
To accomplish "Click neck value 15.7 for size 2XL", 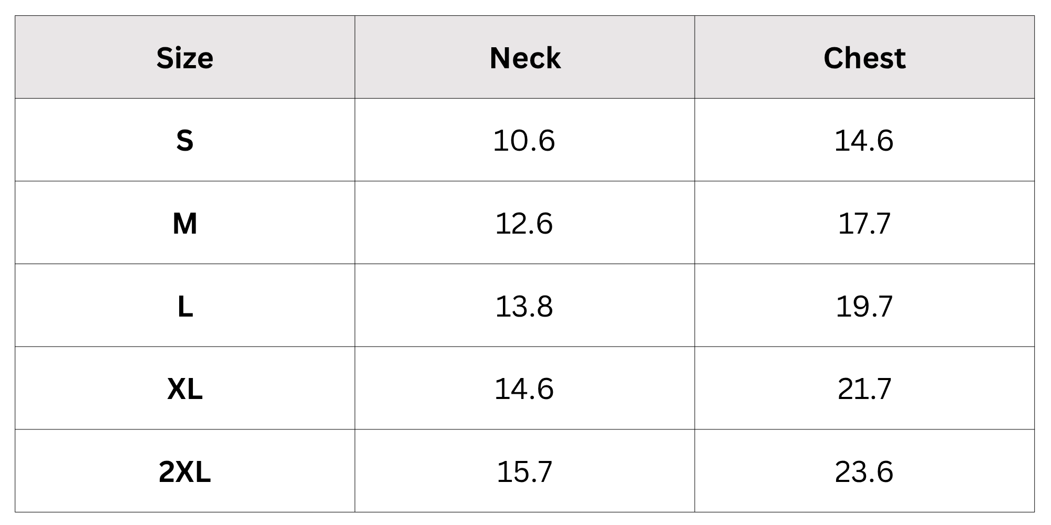I will point(524,471).
